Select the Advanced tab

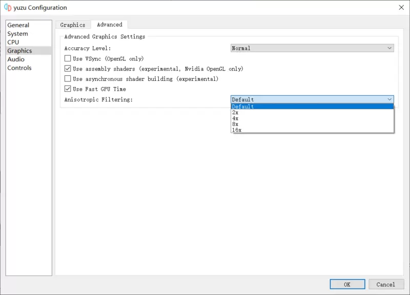click(x=110, y=25)
